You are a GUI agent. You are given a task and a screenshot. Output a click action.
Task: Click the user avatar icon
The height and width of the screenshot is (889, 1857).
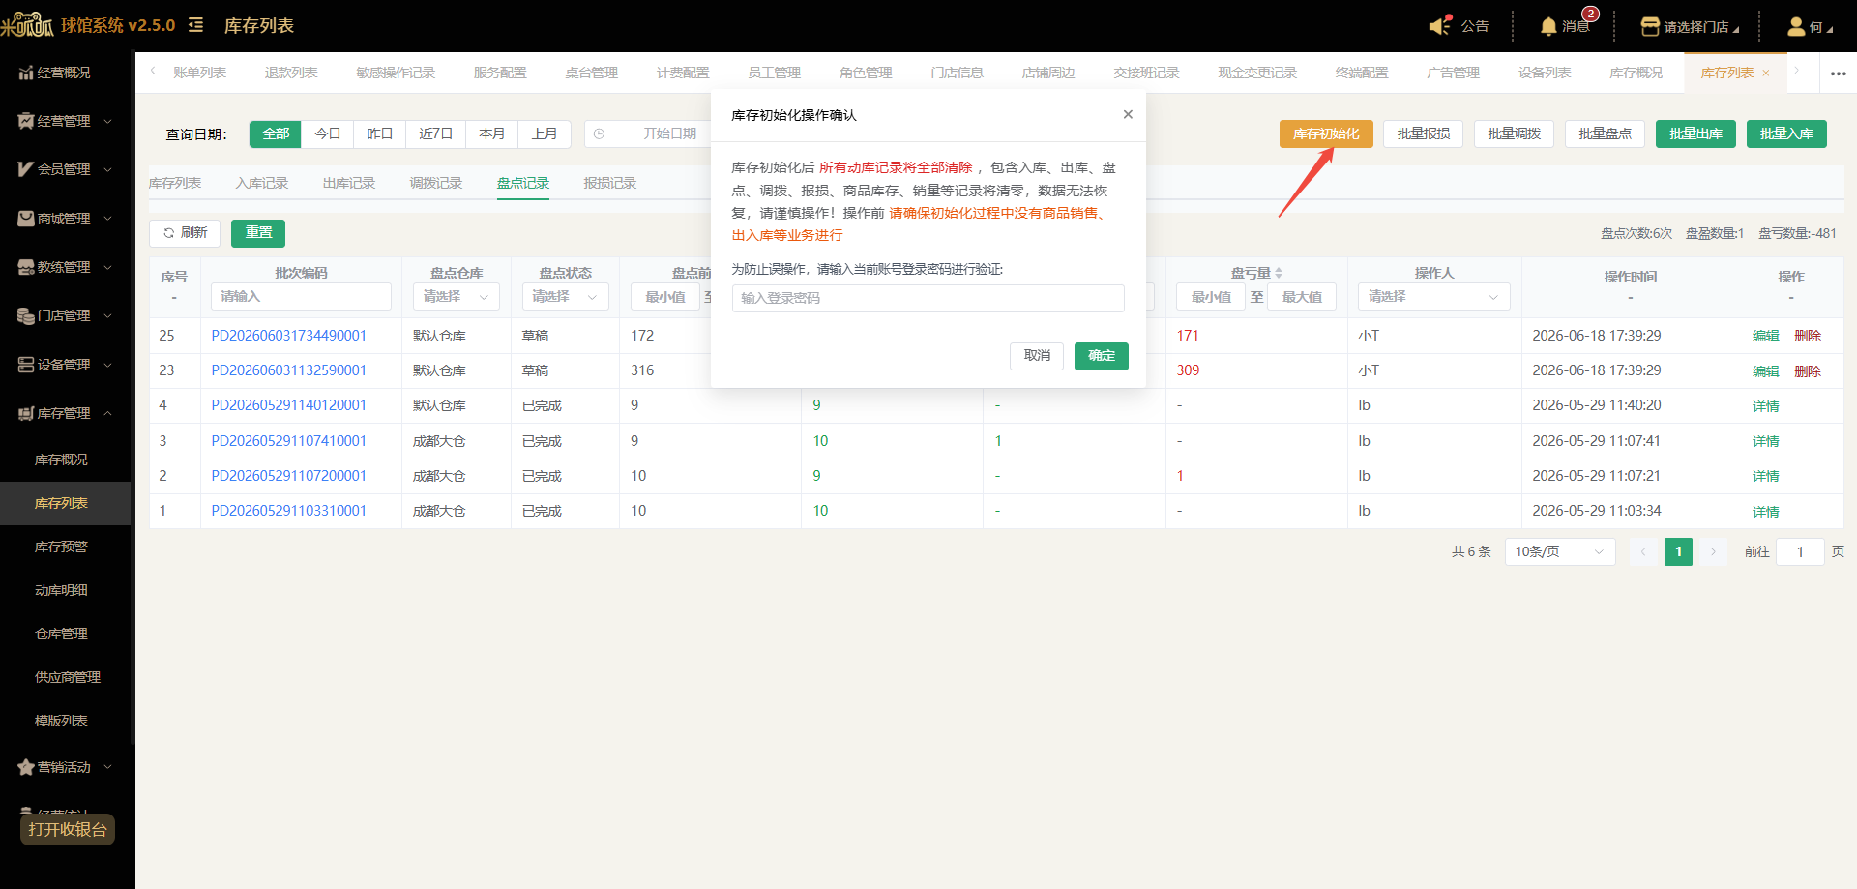pyautogui.click(x=1796, y=26)
